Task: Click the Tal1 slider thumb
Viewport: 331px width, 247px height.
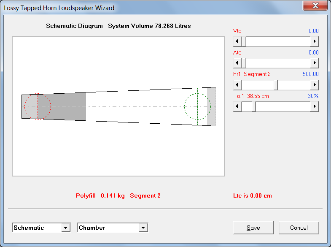Action: [x=254, y=106]
